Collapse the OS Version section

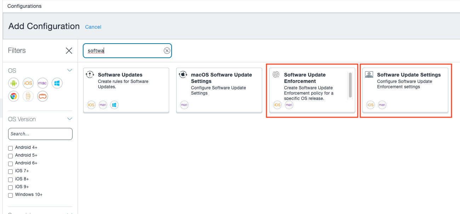click(x=70, y=119)
